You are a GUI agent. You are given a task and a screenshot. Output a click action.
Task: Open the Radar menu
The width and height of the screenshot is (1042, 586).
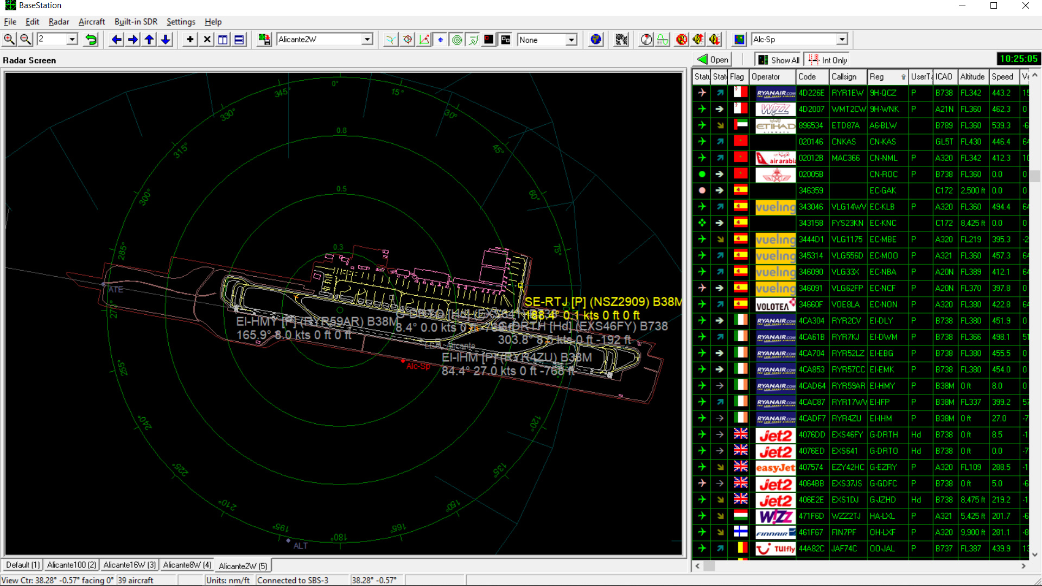(59, 22)
